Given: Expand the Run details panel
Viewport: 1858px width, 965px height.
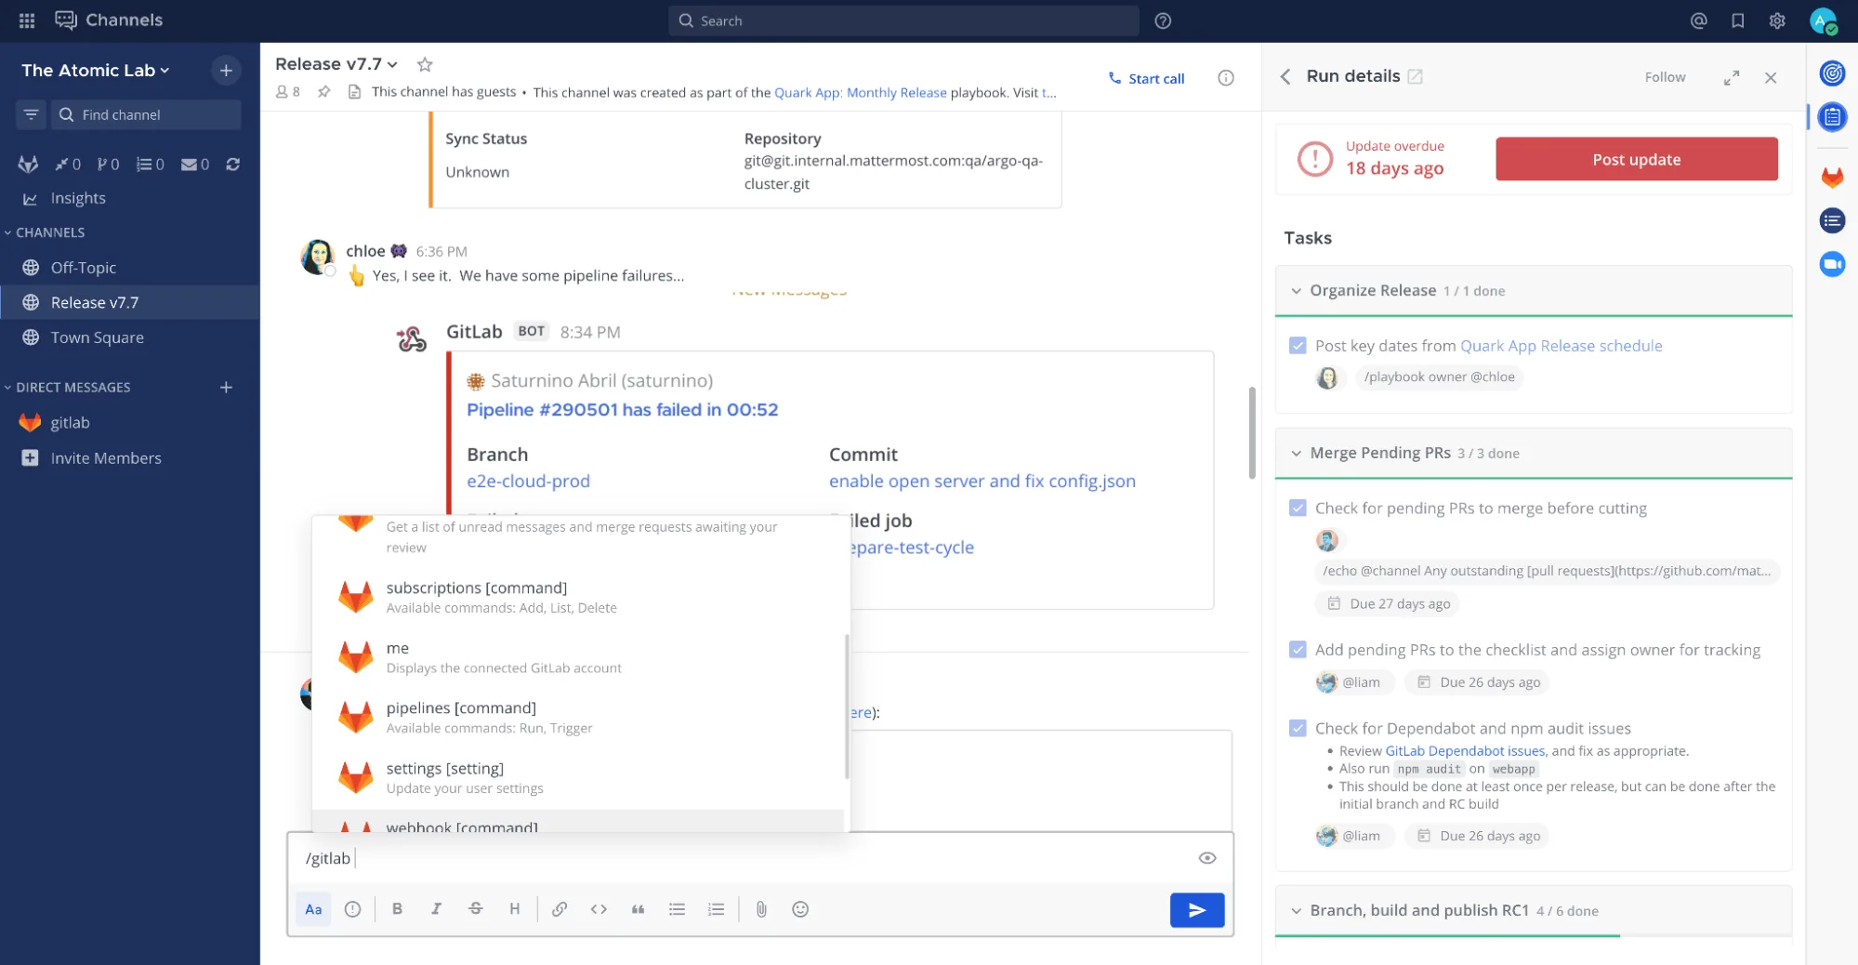Looking at the screenshot, I should click(x=1732, y=78).
